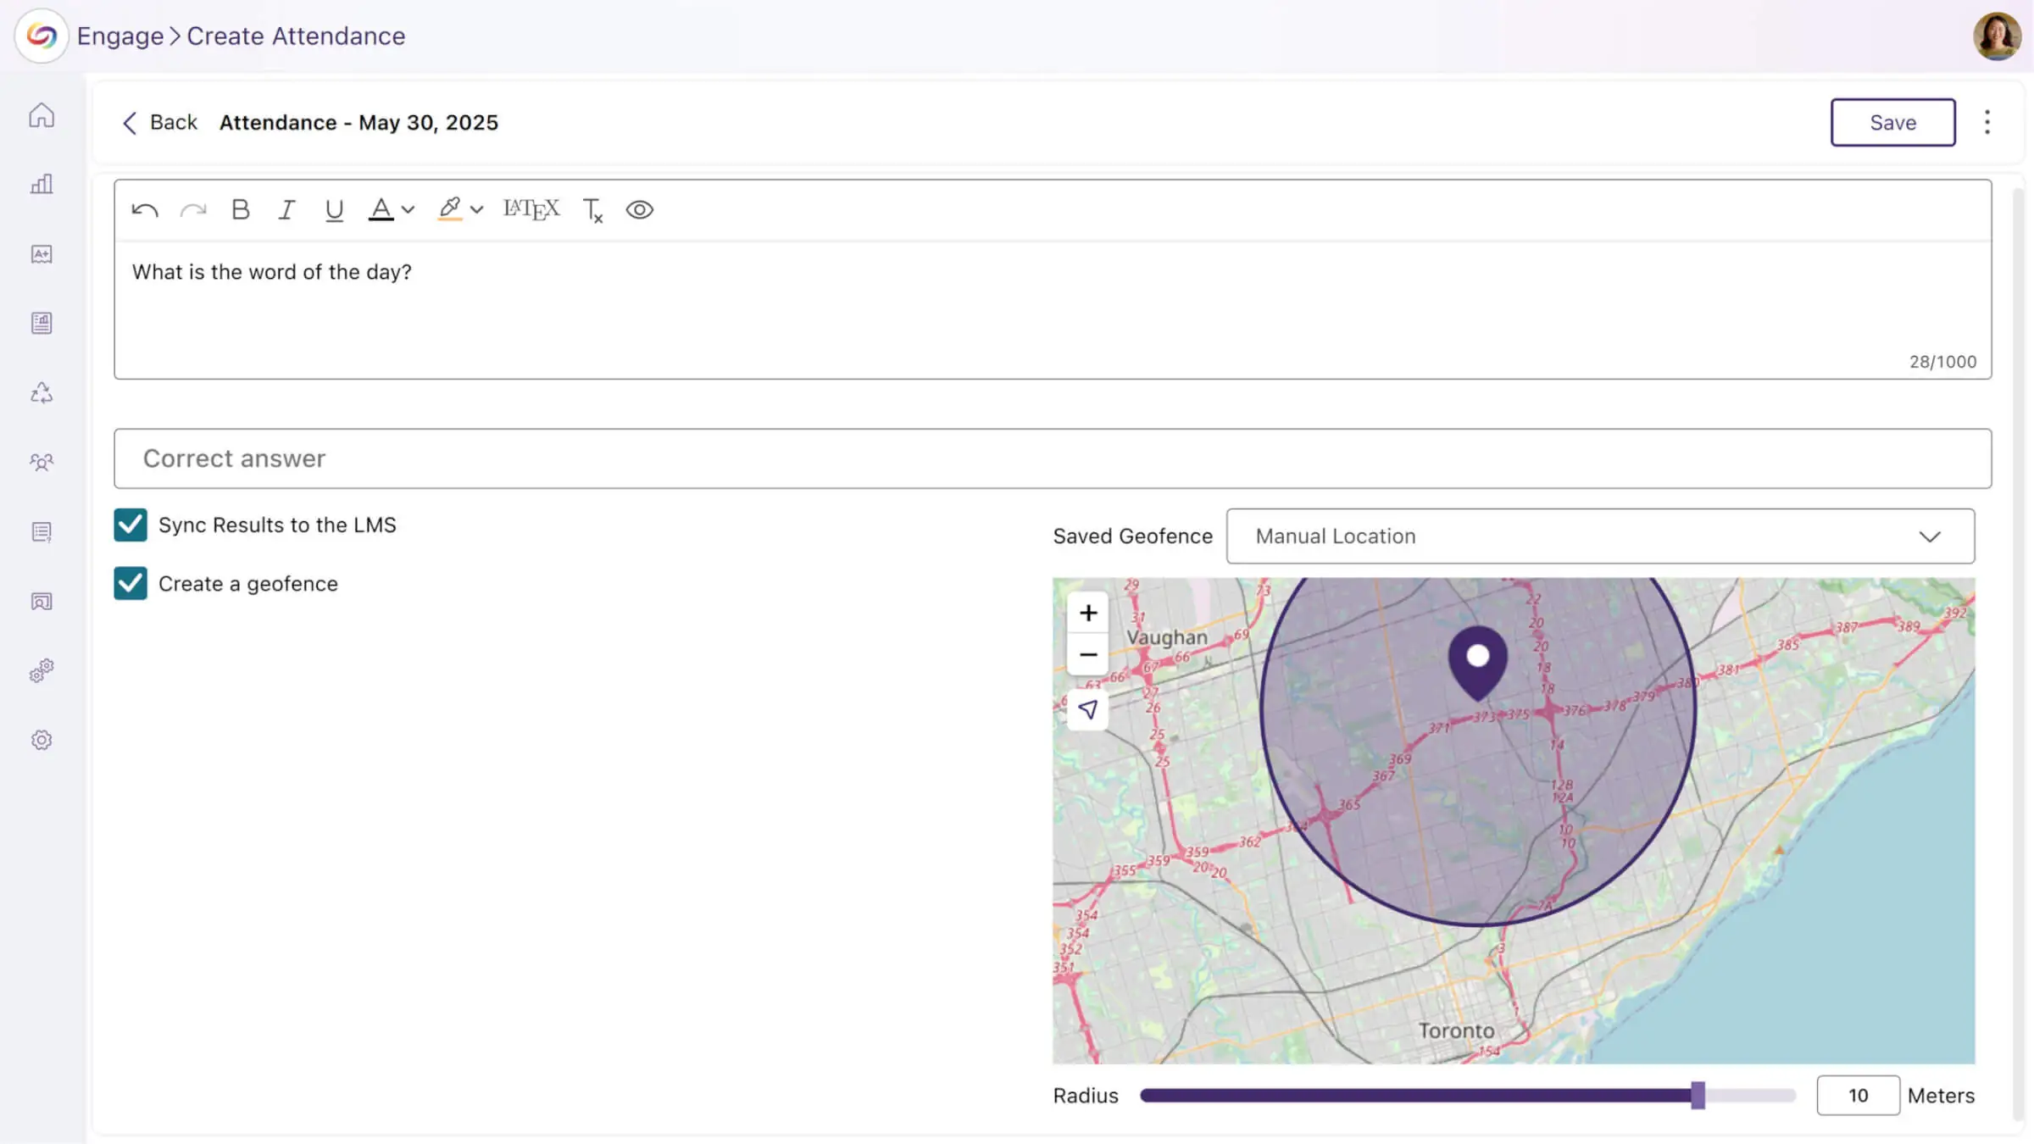Click the highlighter marker icon
Image resolution: width=2034 pixels, height=1144 pixels.
pyautogui.click(x=450, y=209)
